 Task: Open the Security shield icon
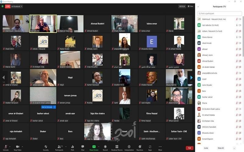point(46,147)
